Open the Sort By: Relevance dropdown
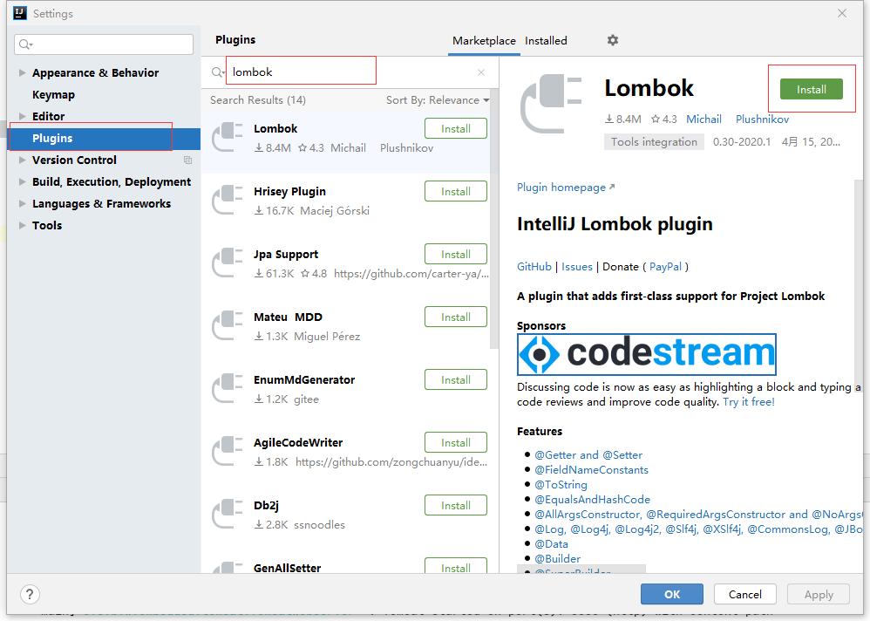 [x=438, y=100]
